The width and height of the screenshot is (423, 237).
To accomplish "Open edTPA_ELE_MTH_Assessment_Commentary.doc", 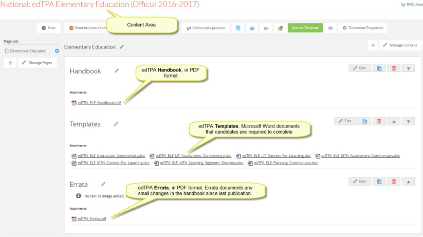I will click(x=361, y=156).
